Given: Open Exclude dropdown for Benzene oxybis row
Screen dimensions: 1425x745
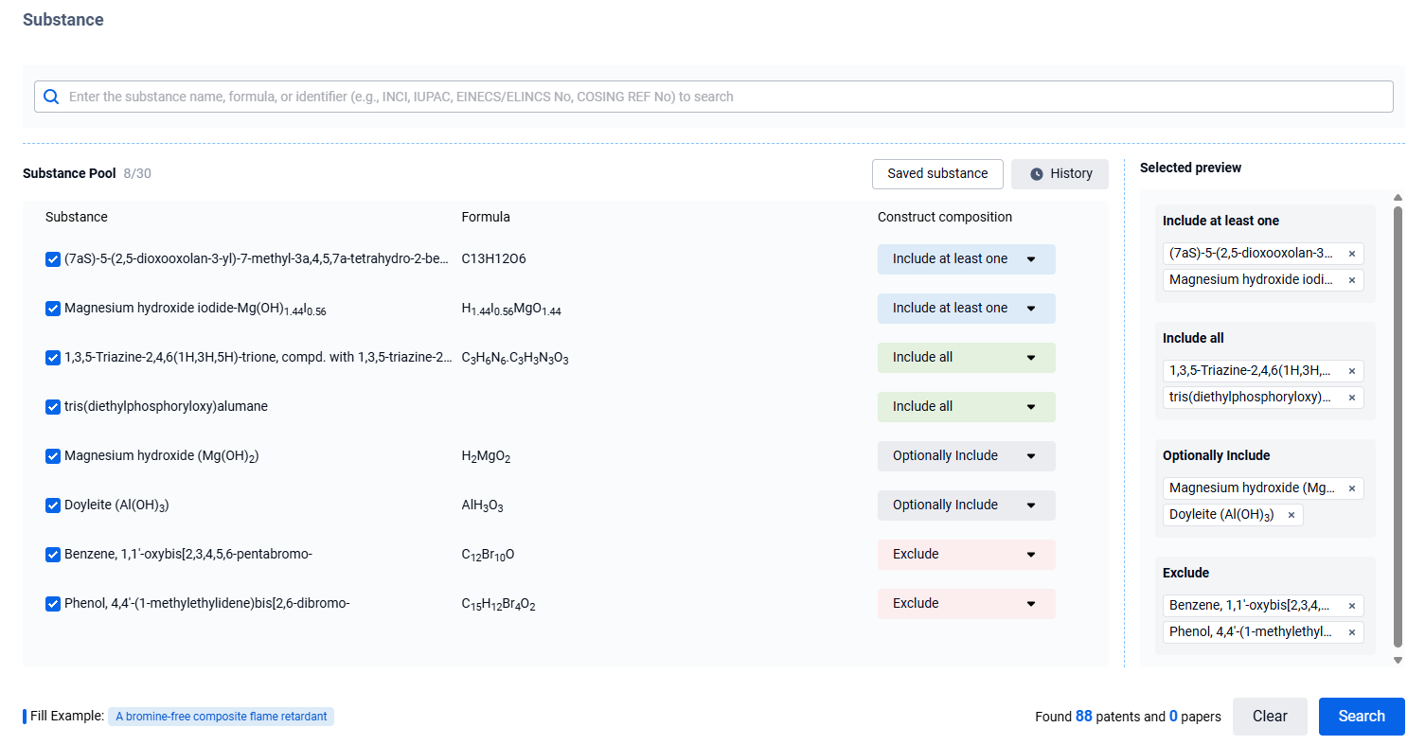Looking at the screenshot, I should click(x=966, y=555).
